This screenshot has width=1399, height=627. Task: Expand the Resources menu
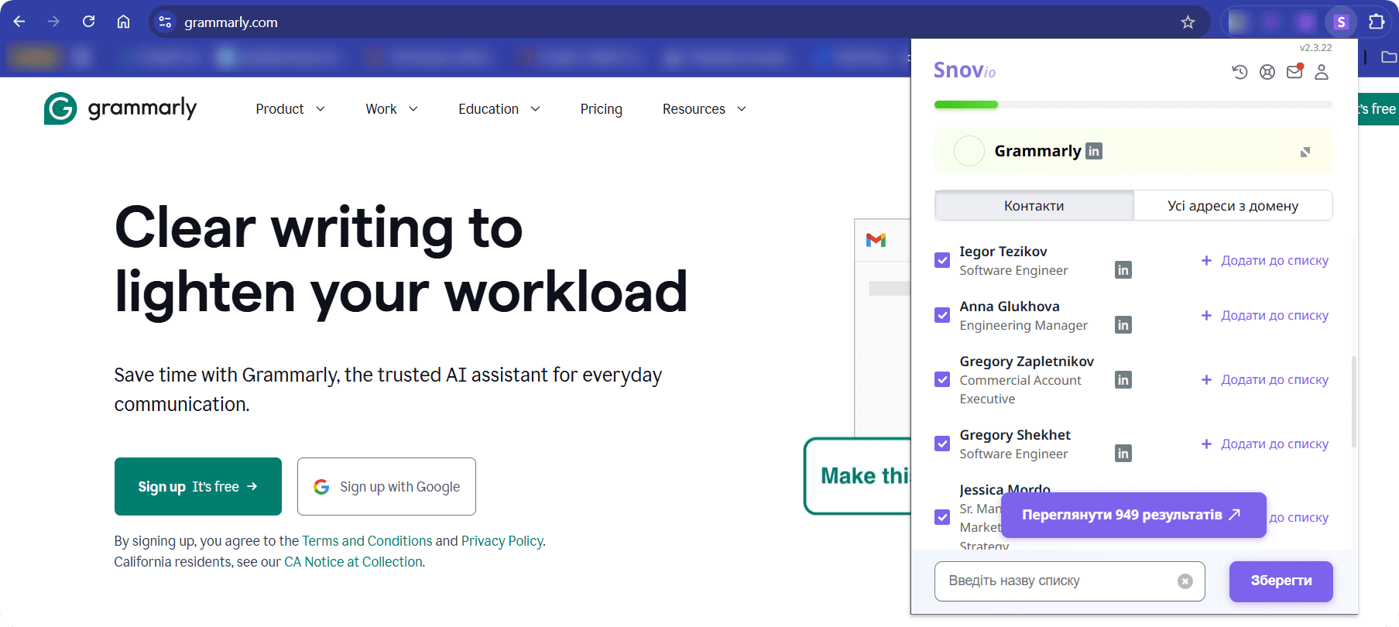tap(705, 109)
